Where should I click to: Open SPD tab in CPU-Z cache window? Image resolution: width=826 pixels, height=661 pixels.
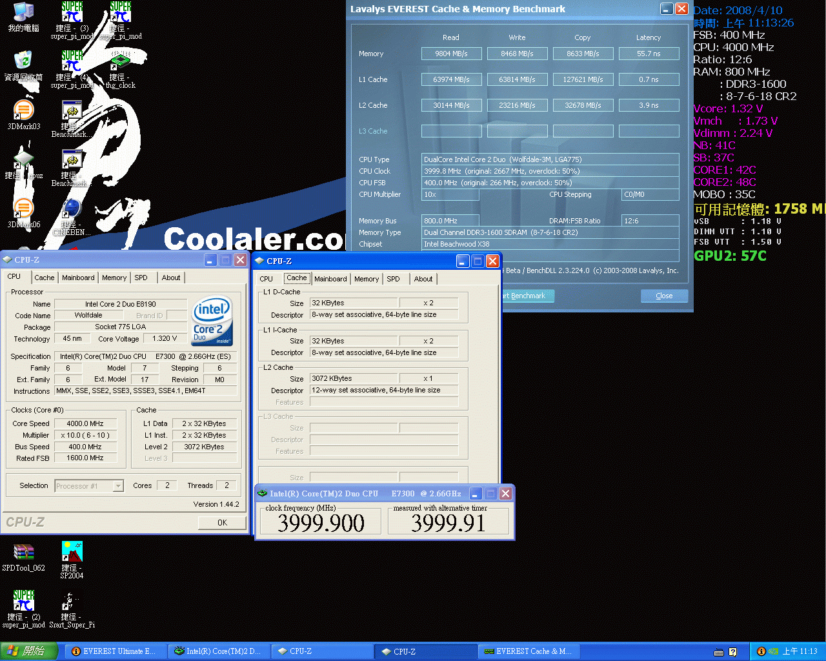coord(393,279)
